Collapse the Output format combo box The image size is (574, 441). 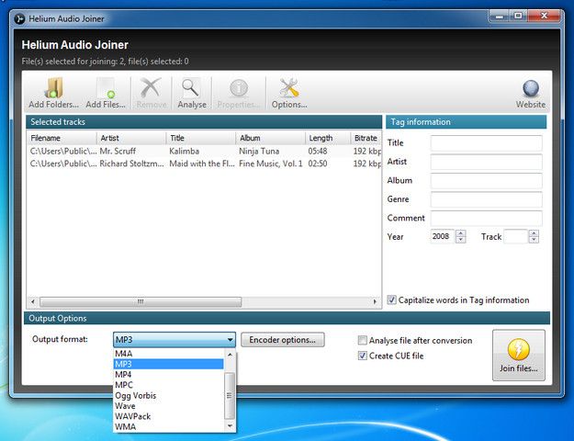point(174,340)
